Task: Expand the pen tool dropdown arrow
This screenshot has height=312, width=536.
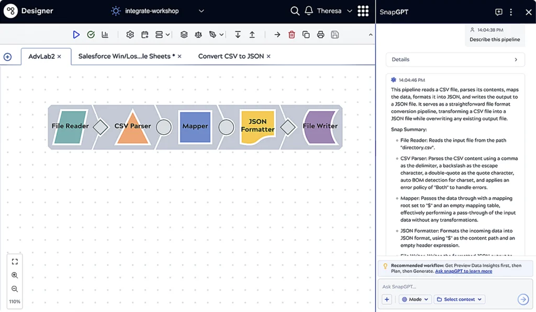Action: [x=221, y=35]
